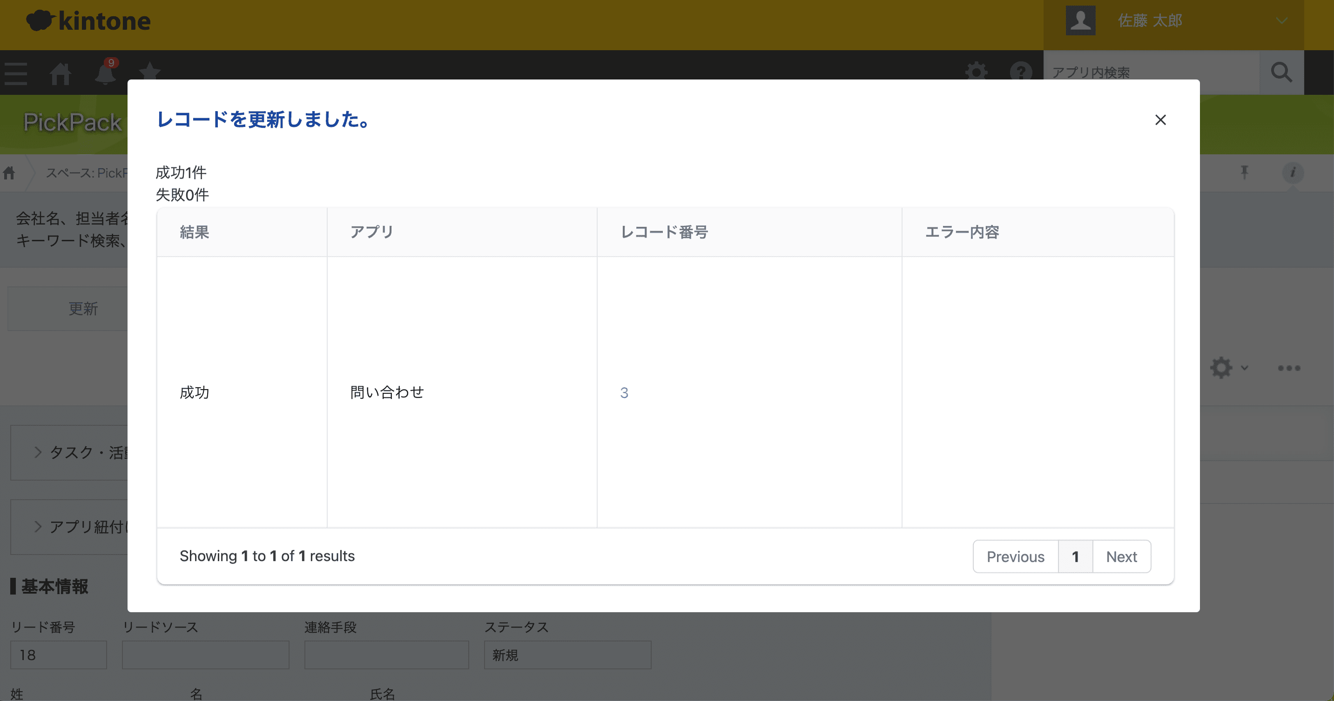Go to the Next results page
This screenshot has height=701, width=1334.
(1121, 556)
